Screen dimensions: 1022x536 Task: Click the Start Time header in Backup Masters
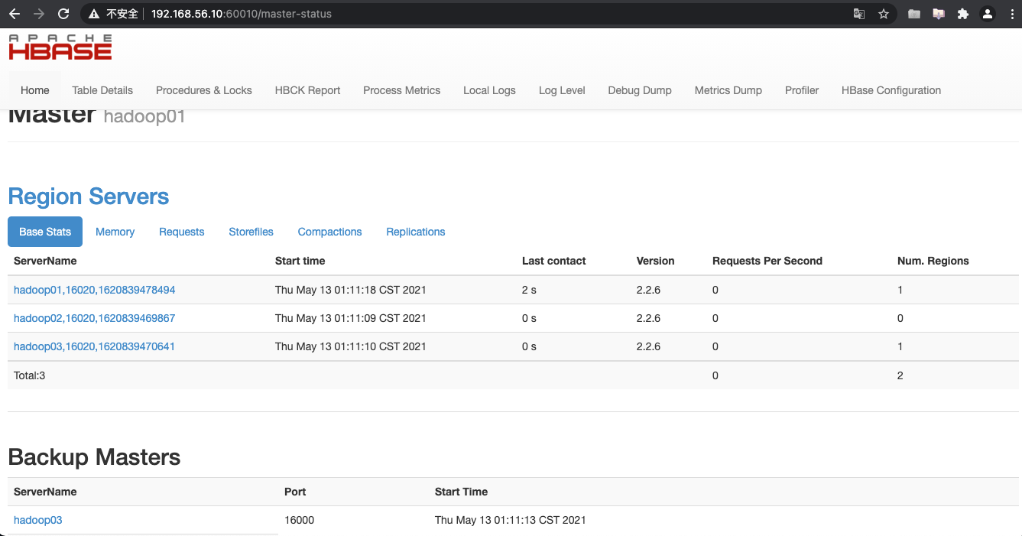(461, 492)
